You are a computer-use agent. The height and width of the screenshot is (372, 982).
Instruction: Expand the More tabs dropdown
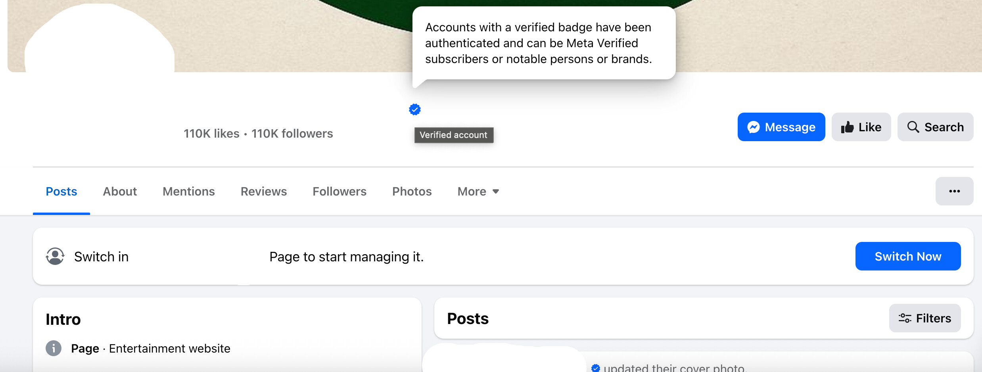(478, 192)
